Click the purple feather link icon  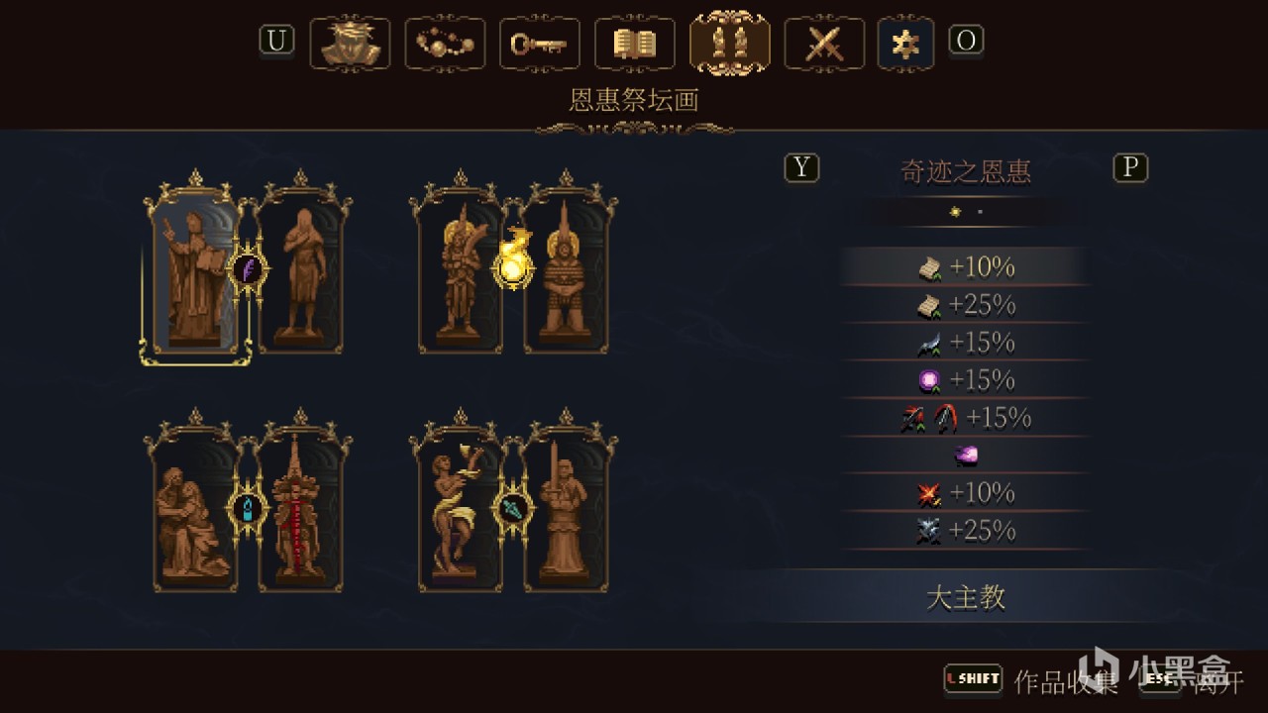pos(248,269)
